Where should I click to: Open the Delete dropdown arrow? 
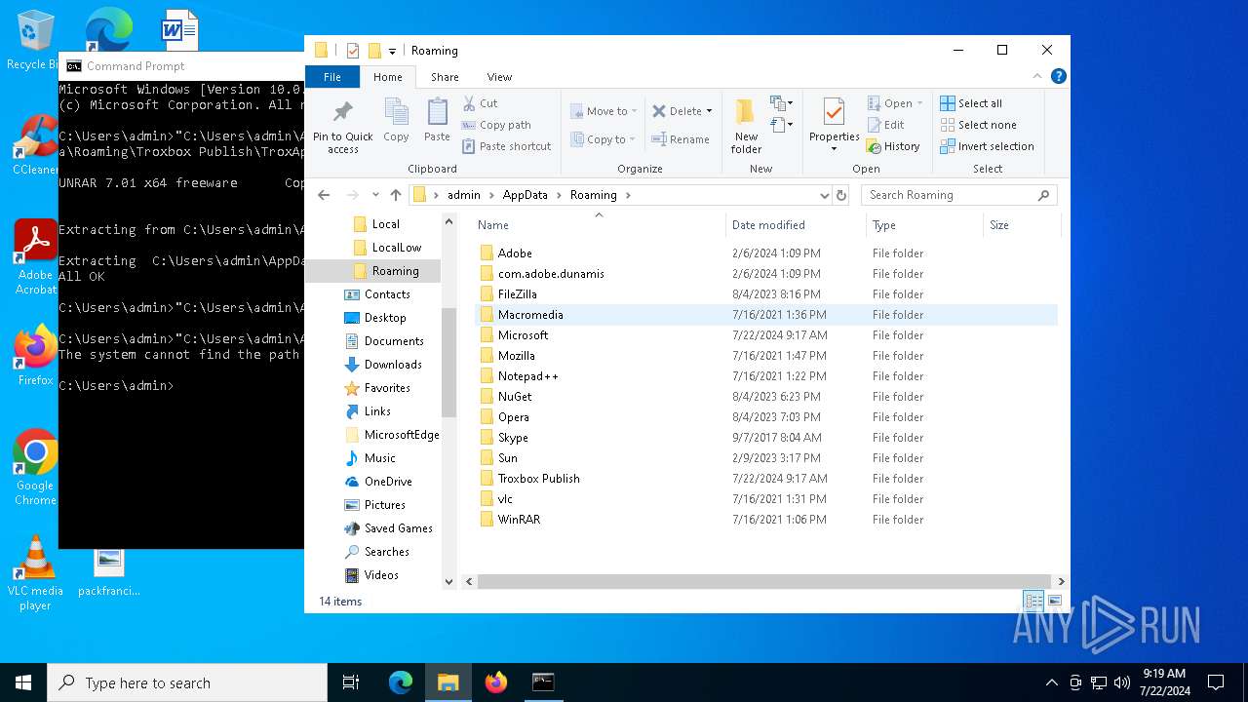(x=709, y=111)
